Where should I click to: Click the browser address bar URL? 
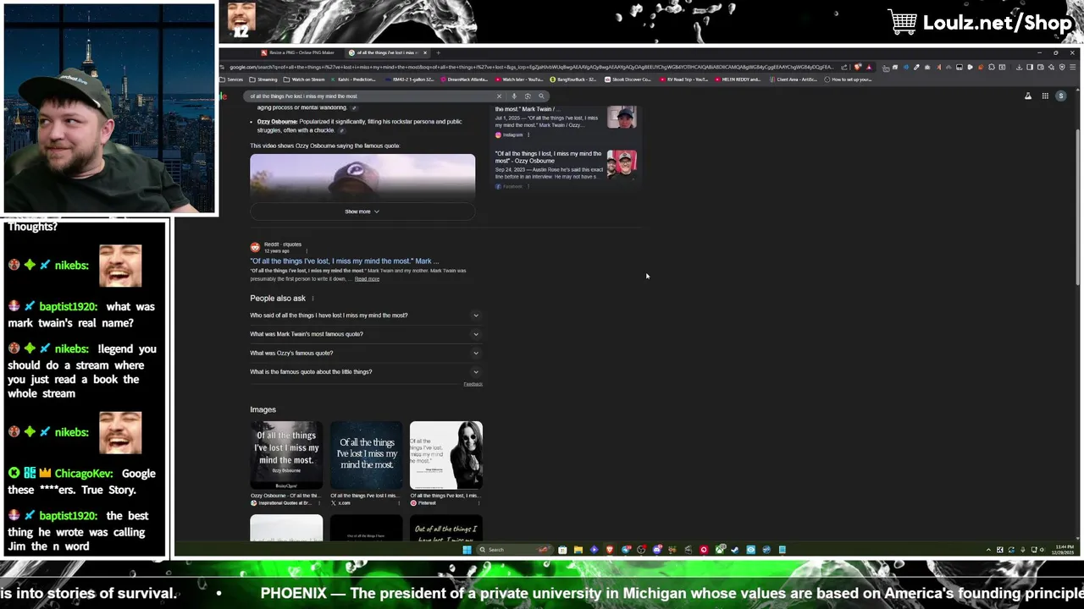(532, 67)
